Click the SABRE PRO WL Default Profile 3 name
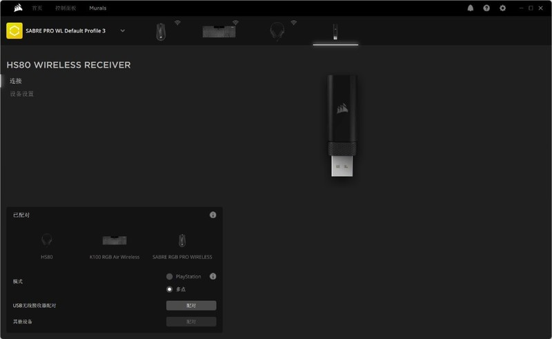Viewport: 552px width, 339px height. [x=66, y=30]
